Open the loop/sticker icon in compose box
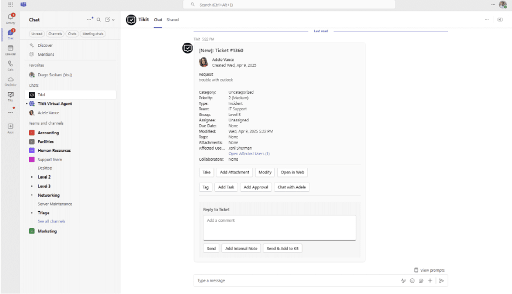Viewport: 512px width, 294px height. click(x=421, y=281)
